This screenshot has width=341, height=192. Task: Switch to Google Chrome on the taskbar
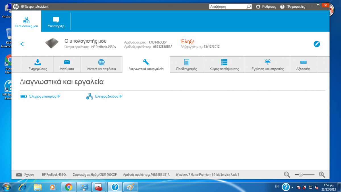pos(68,187)
